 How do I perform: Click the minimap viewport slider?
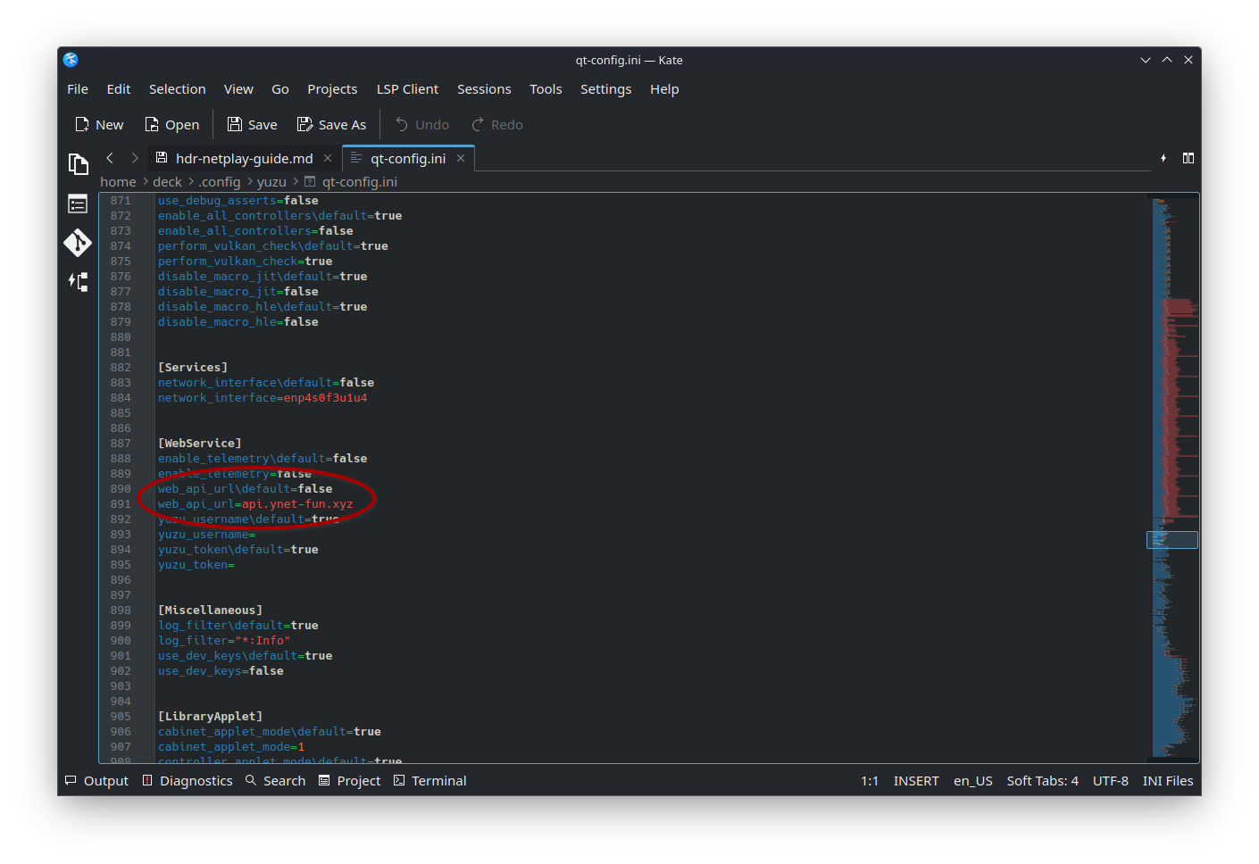pos(1172,540)
